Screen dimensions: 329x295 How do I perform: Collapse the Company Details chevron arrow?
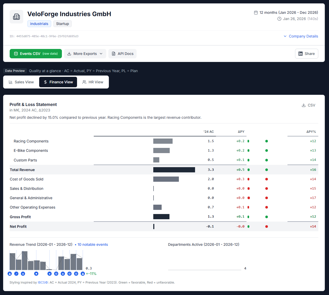tap(285, 36)
